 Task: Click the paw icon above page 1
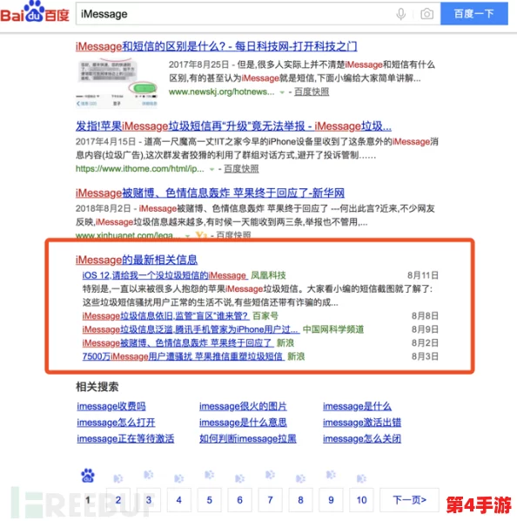pyautogui.click(x=88, y=476)
